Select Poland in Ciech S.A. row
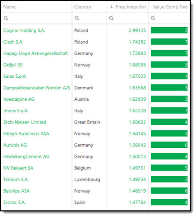The width and height of the screenshot is (196, 216). 81,42
